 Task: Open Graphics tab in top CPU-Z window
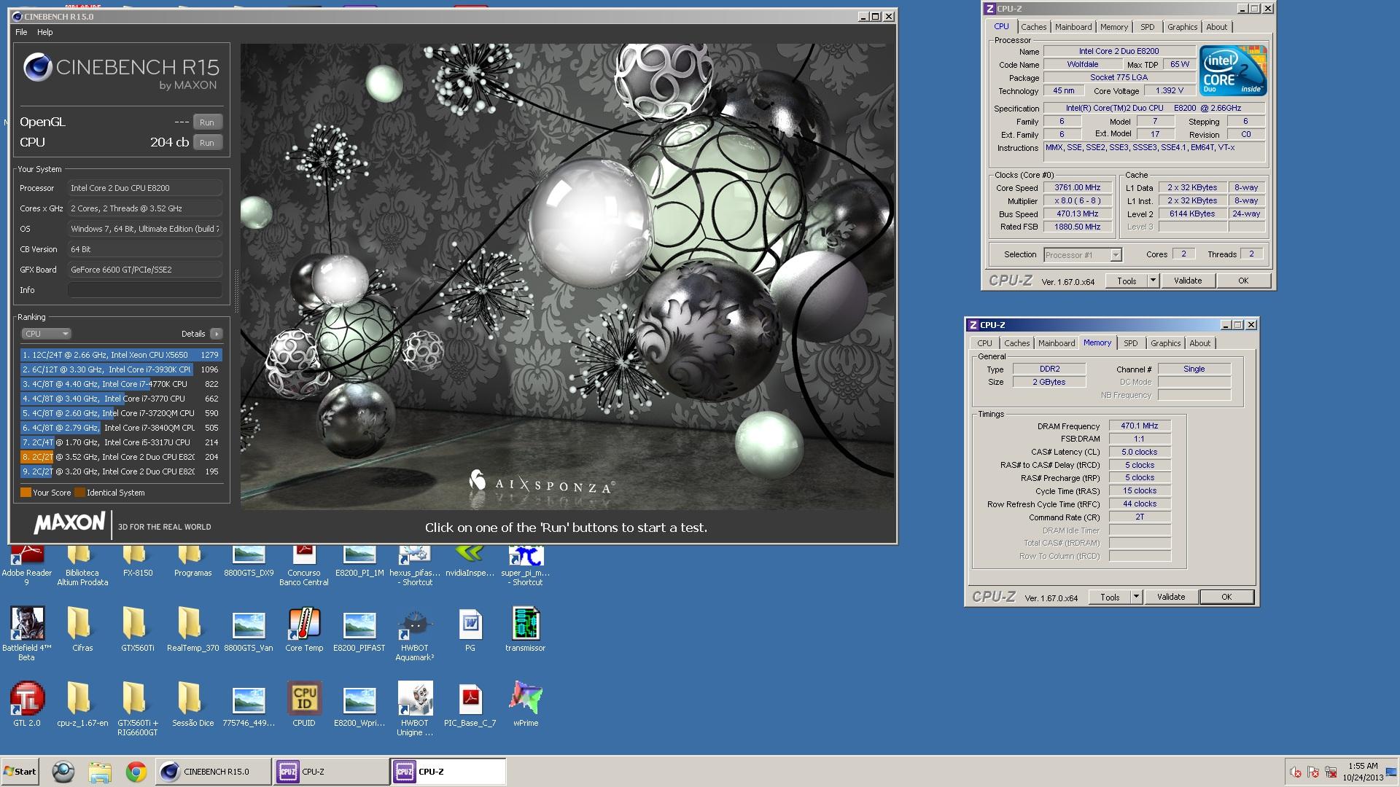(1182, 27)
